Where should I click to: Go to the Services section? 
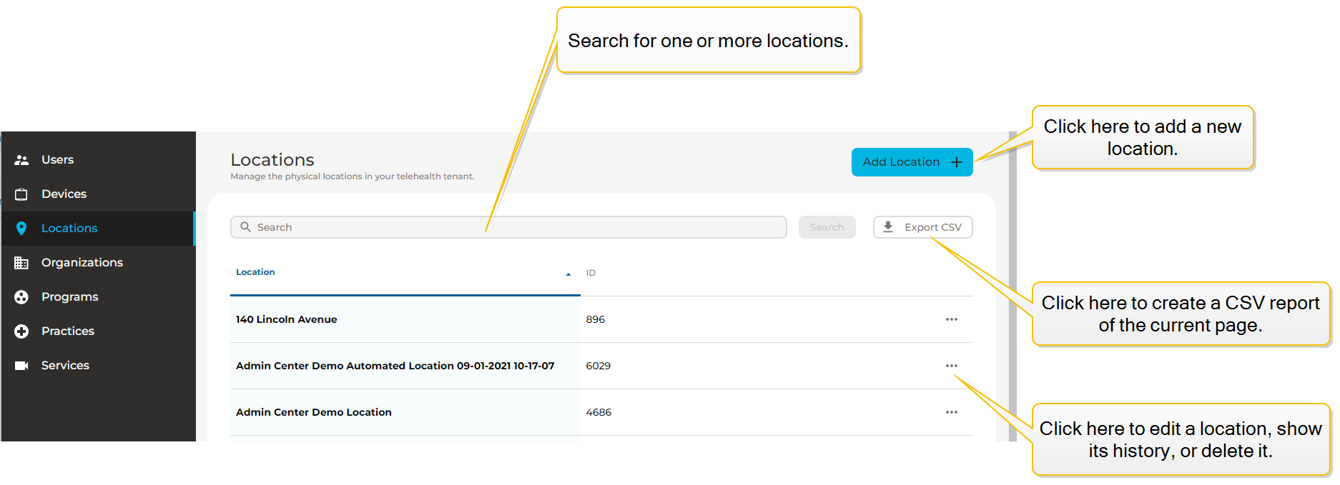pos(65,366)
